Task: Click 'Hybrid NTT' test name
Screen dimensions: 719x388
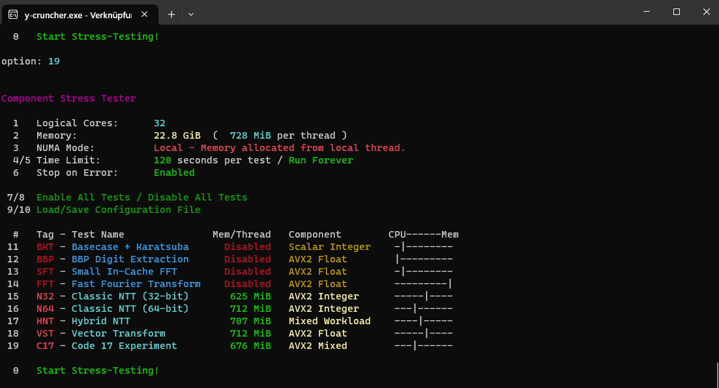Action: pyautogui.click(x=101, y=321)
